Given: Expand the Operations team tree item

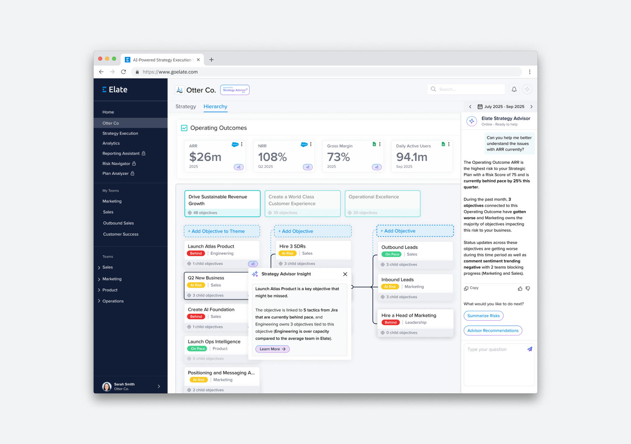Looking at the screenshot, I should point(99,301).
